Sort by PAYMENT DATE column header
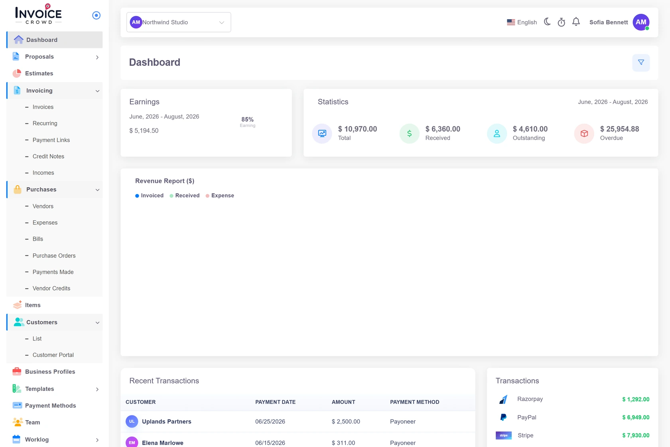The image size is (670, 447). point(276,402)
